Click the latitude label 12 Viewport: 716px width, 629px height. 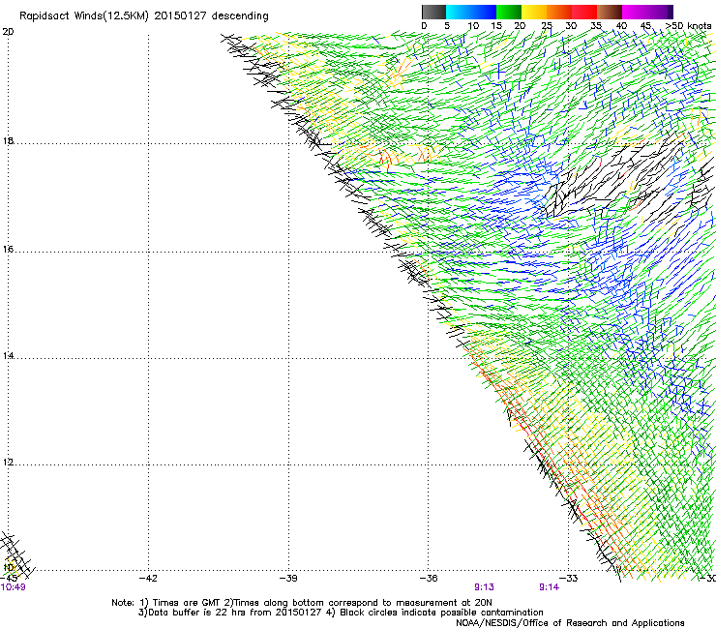click(x=8, y=463)
